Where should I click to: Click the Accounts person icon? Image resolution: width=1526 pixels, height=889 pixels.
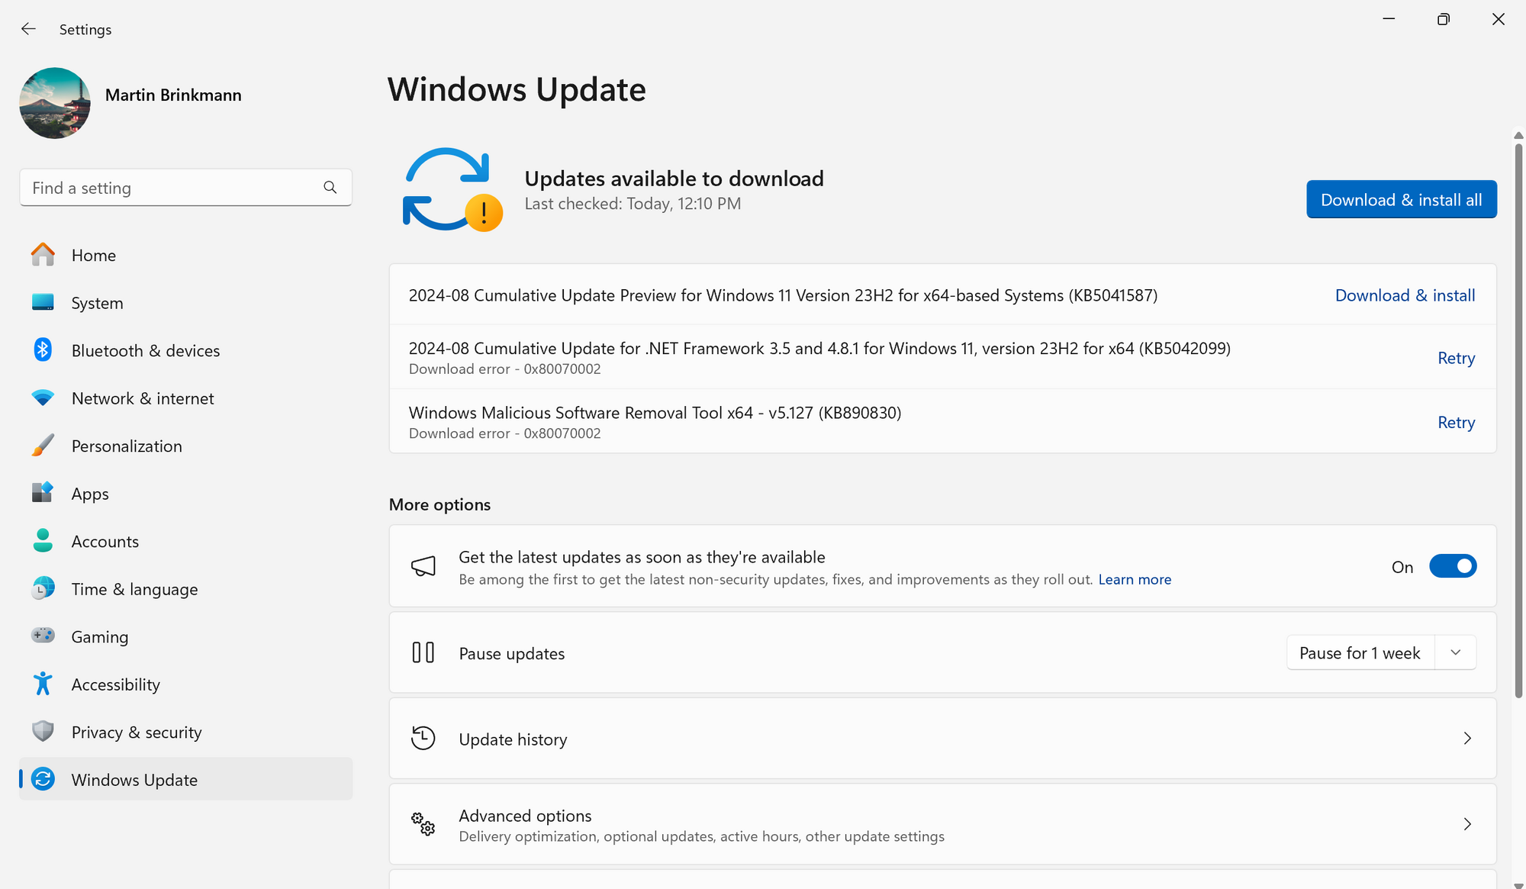(43, 541)
